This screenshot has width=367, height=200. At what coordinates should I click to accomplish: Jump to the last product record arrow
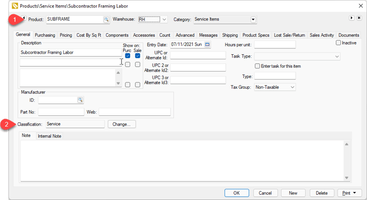tap(359, 18)
